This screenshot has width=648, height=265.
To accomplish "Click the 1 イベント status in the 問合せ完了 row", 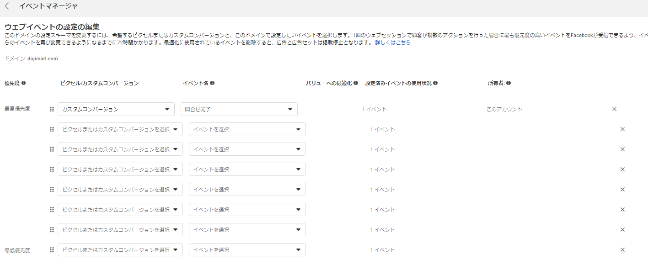I will pyautogui.click(x=375, y=109).
